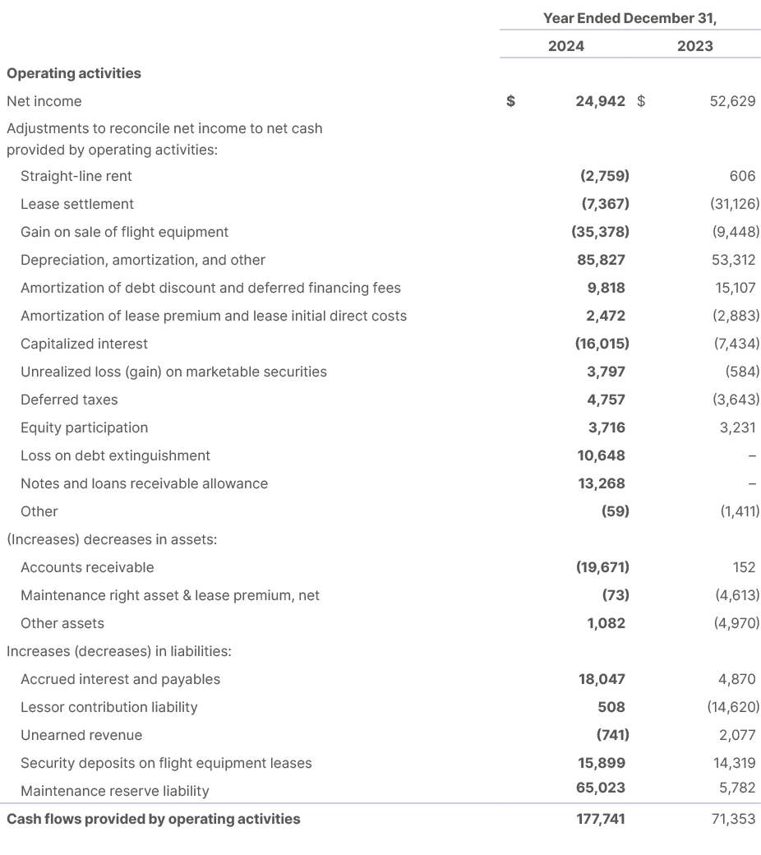The image size is (761, 855).
Task: Click the 2024 column header
Action: [x=567, y=46]
